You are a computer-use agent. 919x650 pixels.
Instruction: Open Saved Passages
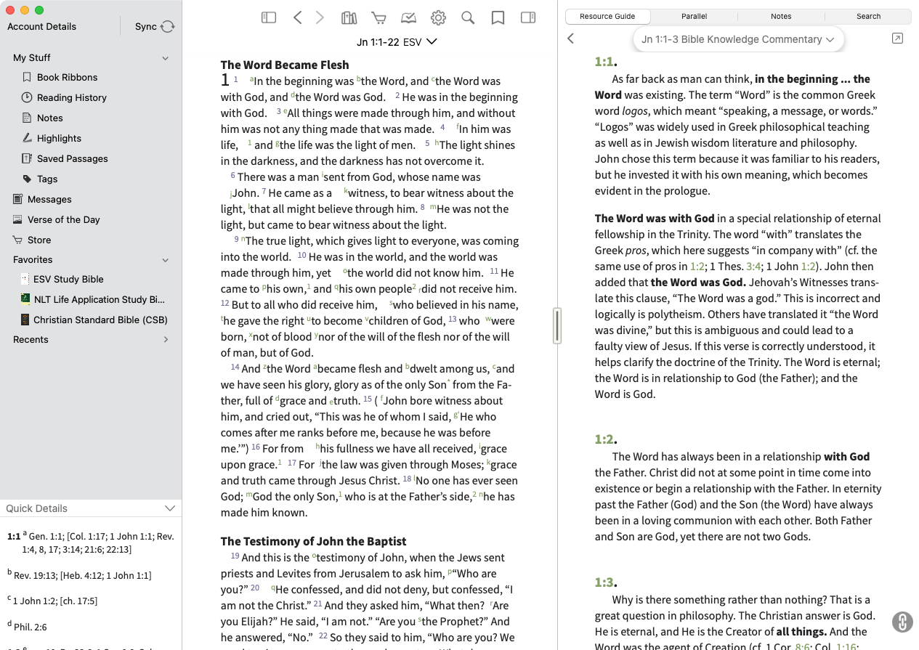[x=72, y=158]
